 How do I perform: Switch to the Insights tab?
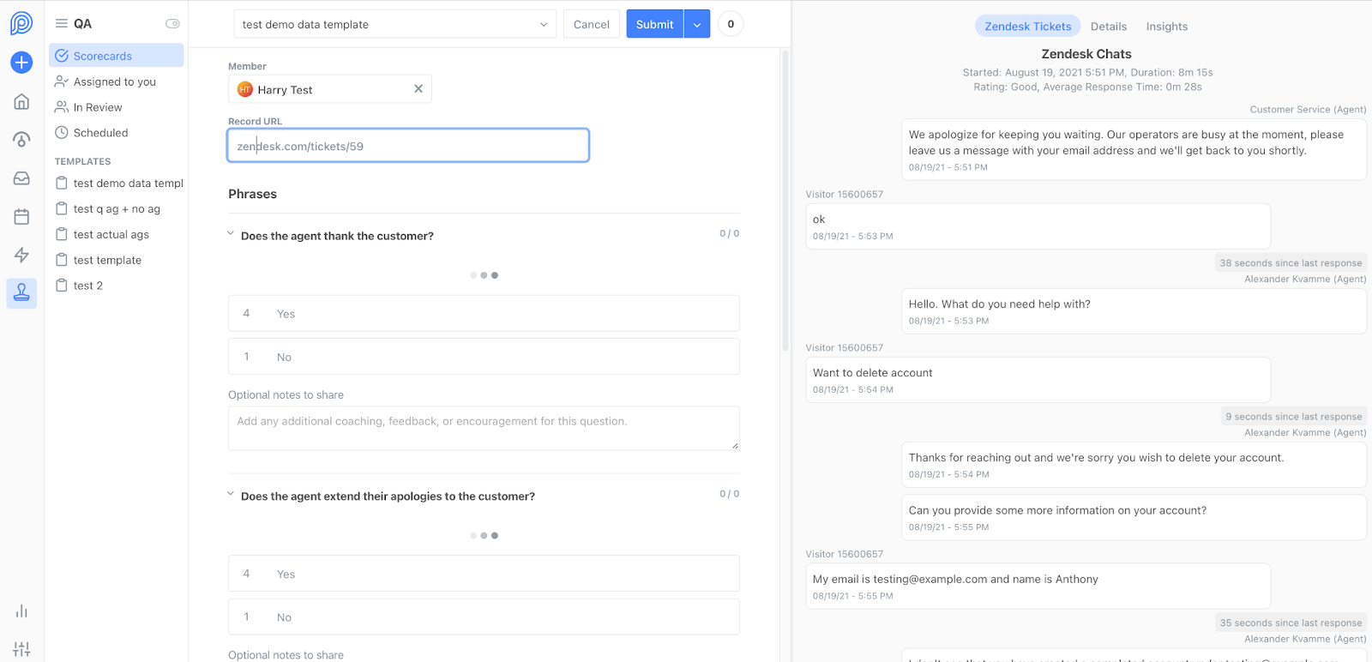coord(1167,27)
